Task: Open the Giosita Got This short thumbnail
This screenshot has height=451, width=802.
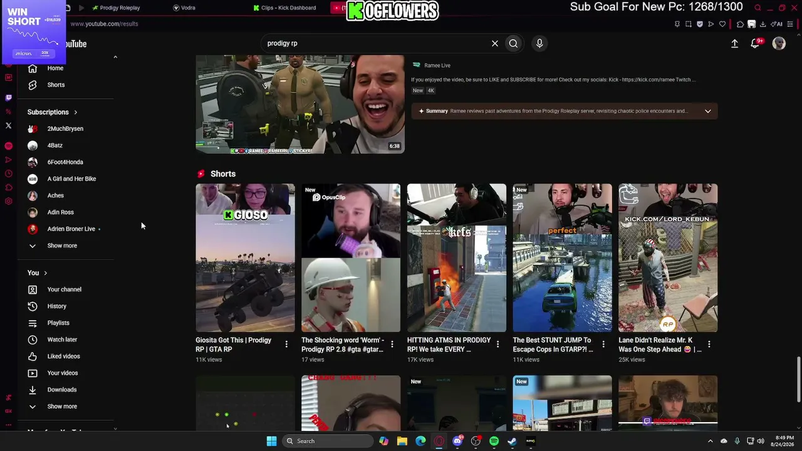Action: pyautogui.click(x=245, y=257)
